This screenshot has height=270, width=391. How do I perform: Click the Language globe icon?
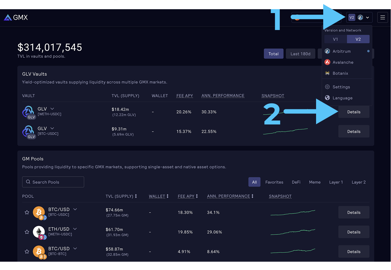[327, 98]
